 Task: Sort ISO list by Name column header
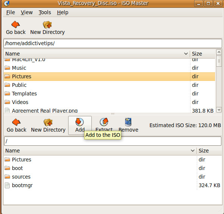(x=100, y=151)
